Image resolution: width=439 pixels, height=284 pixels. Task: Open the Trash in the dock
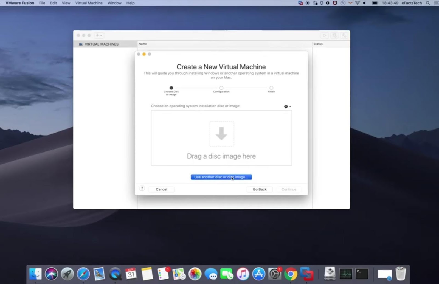pyautogui.click(x=401, y=274)
